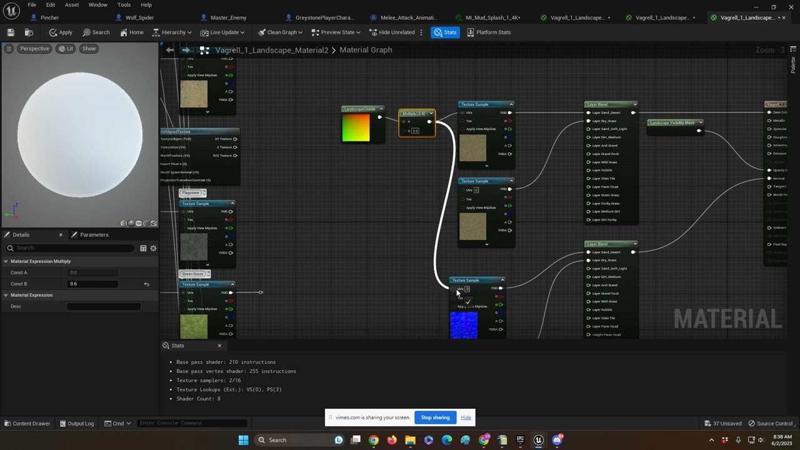Image resolution: width=800 pixels, height=450 pixels.
Task: Close the Details tab
Action: click(x=61, y=234)
